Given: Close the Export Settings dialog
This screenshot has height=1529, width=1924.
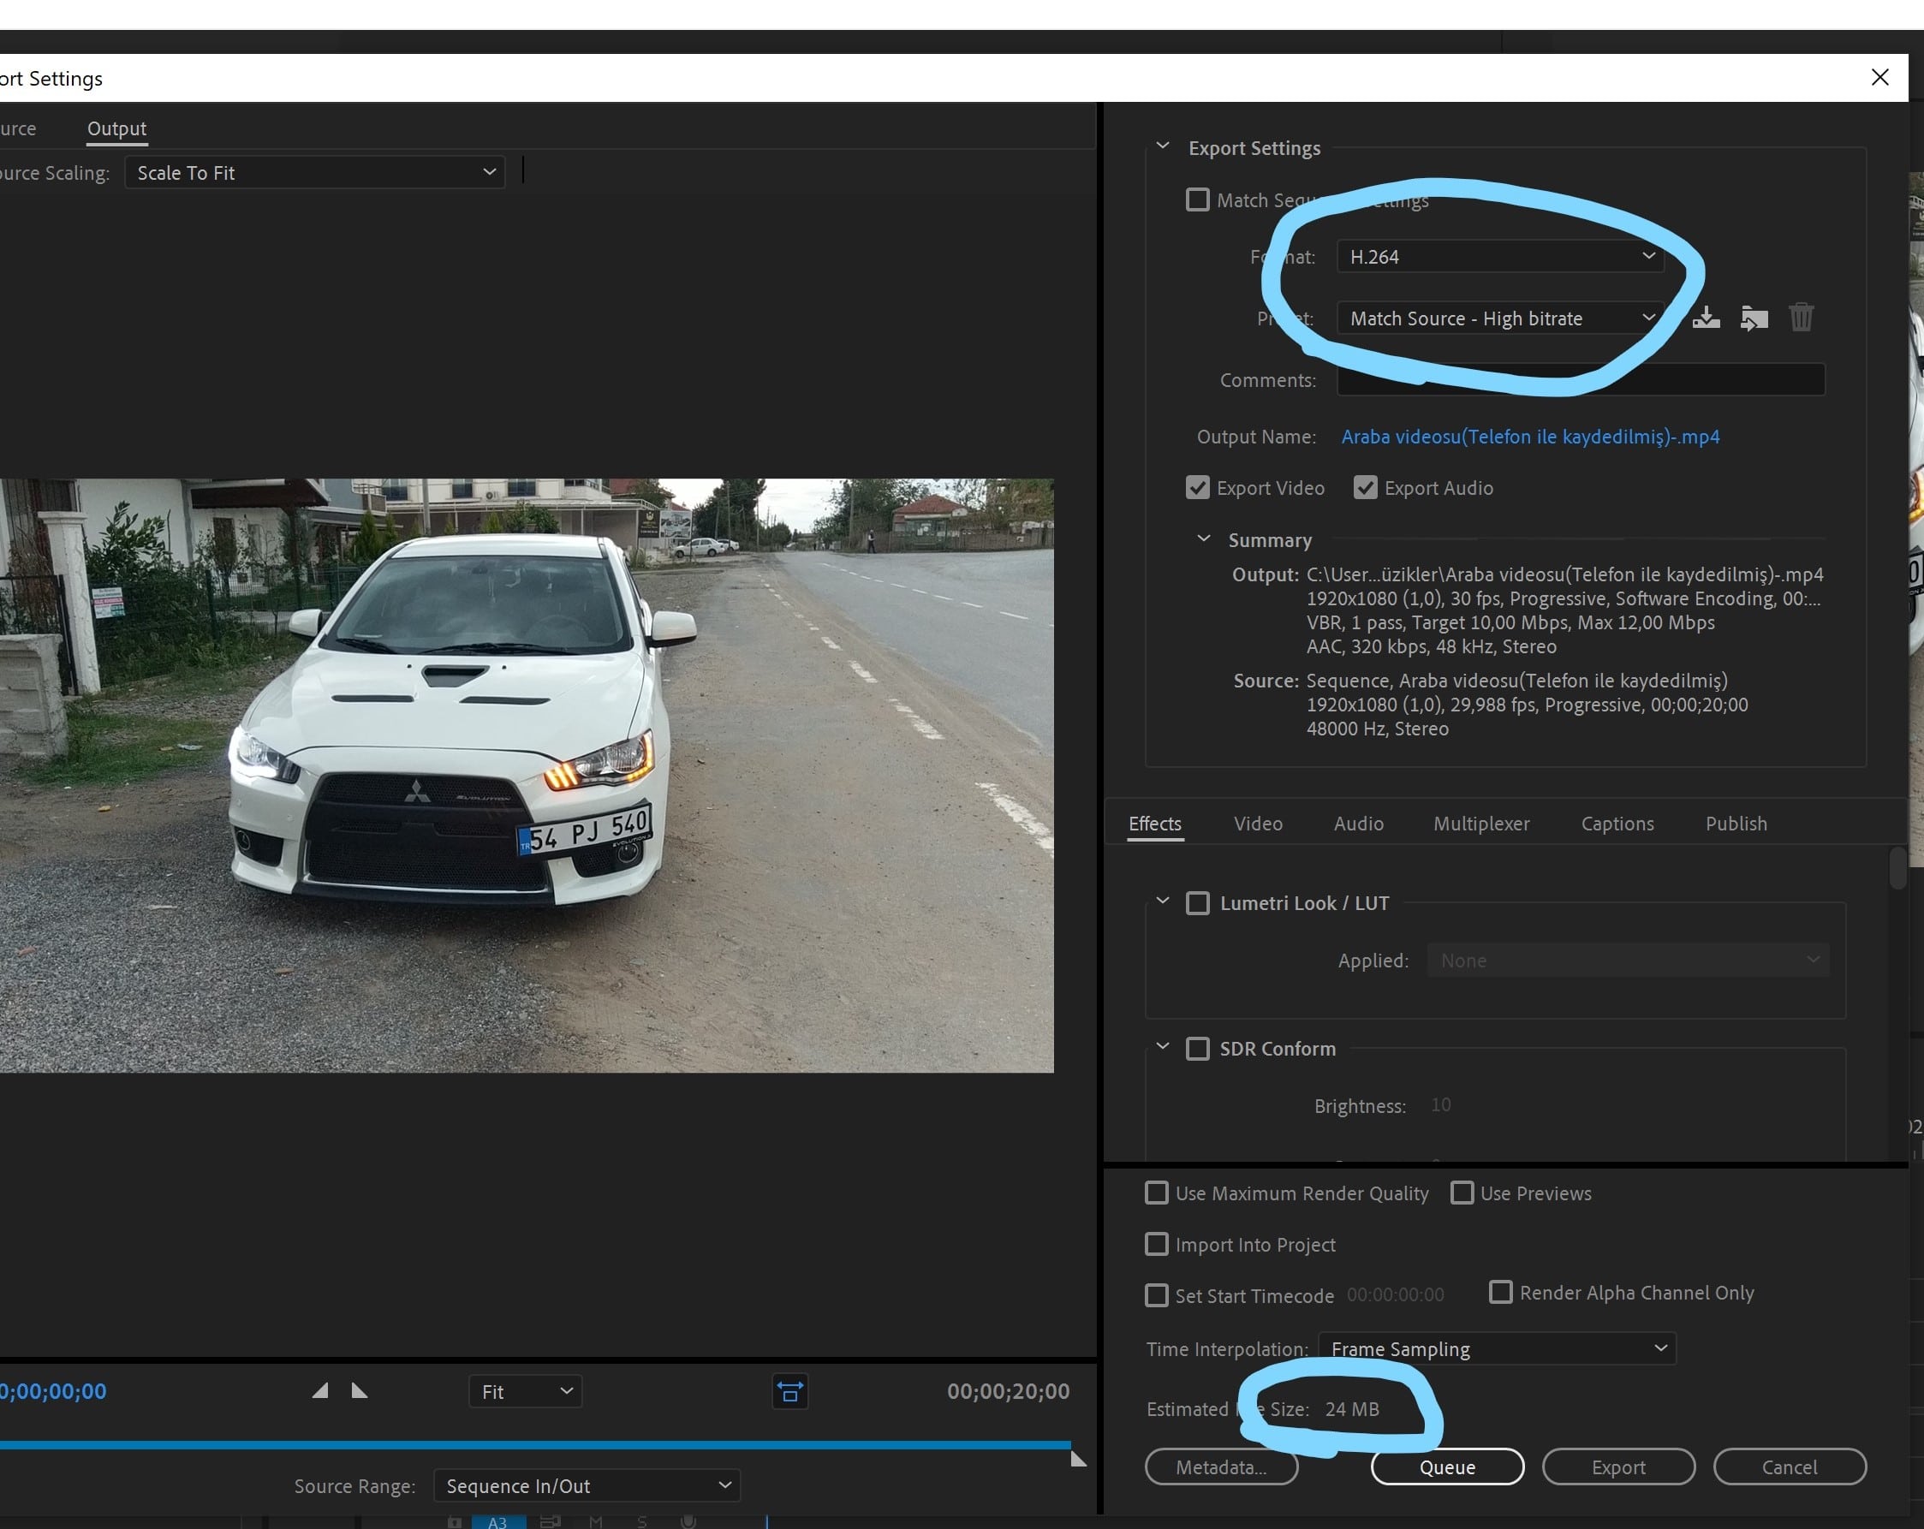Looking at the screenshot, I should point(1879,78).
